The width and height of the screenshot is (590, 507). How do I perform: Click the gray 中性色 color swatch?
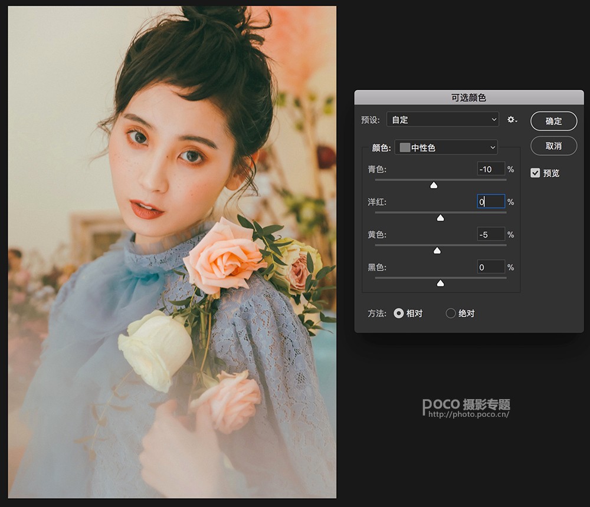click(405, 147)
